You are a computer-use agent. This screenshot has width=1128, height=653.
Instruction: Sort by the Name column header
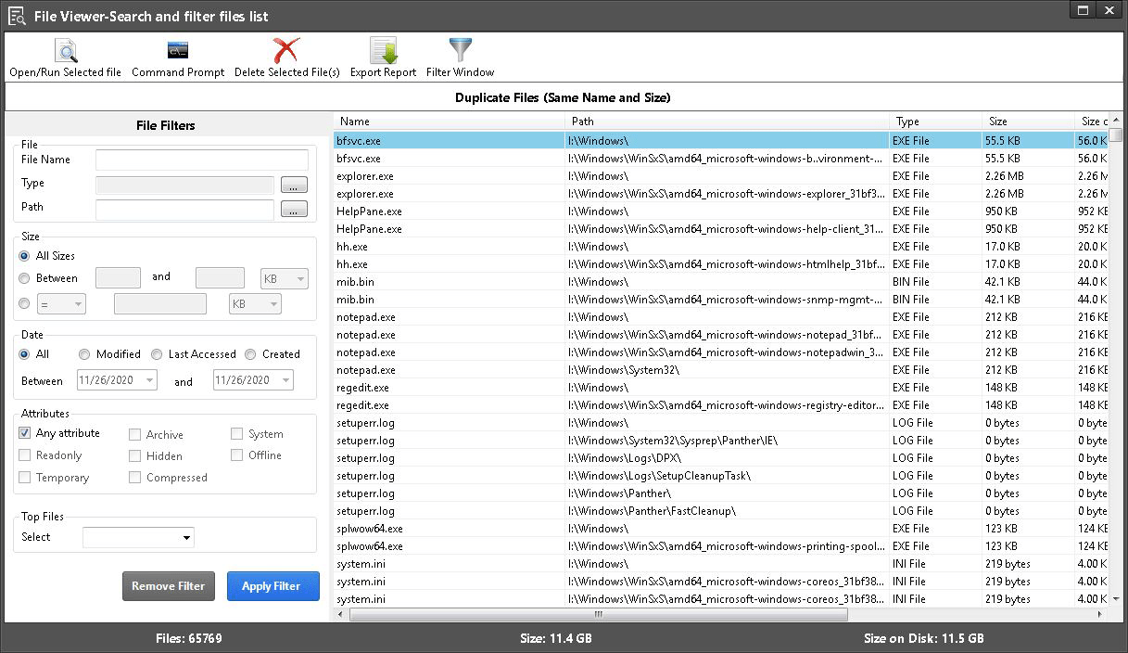tap(449, 122)
